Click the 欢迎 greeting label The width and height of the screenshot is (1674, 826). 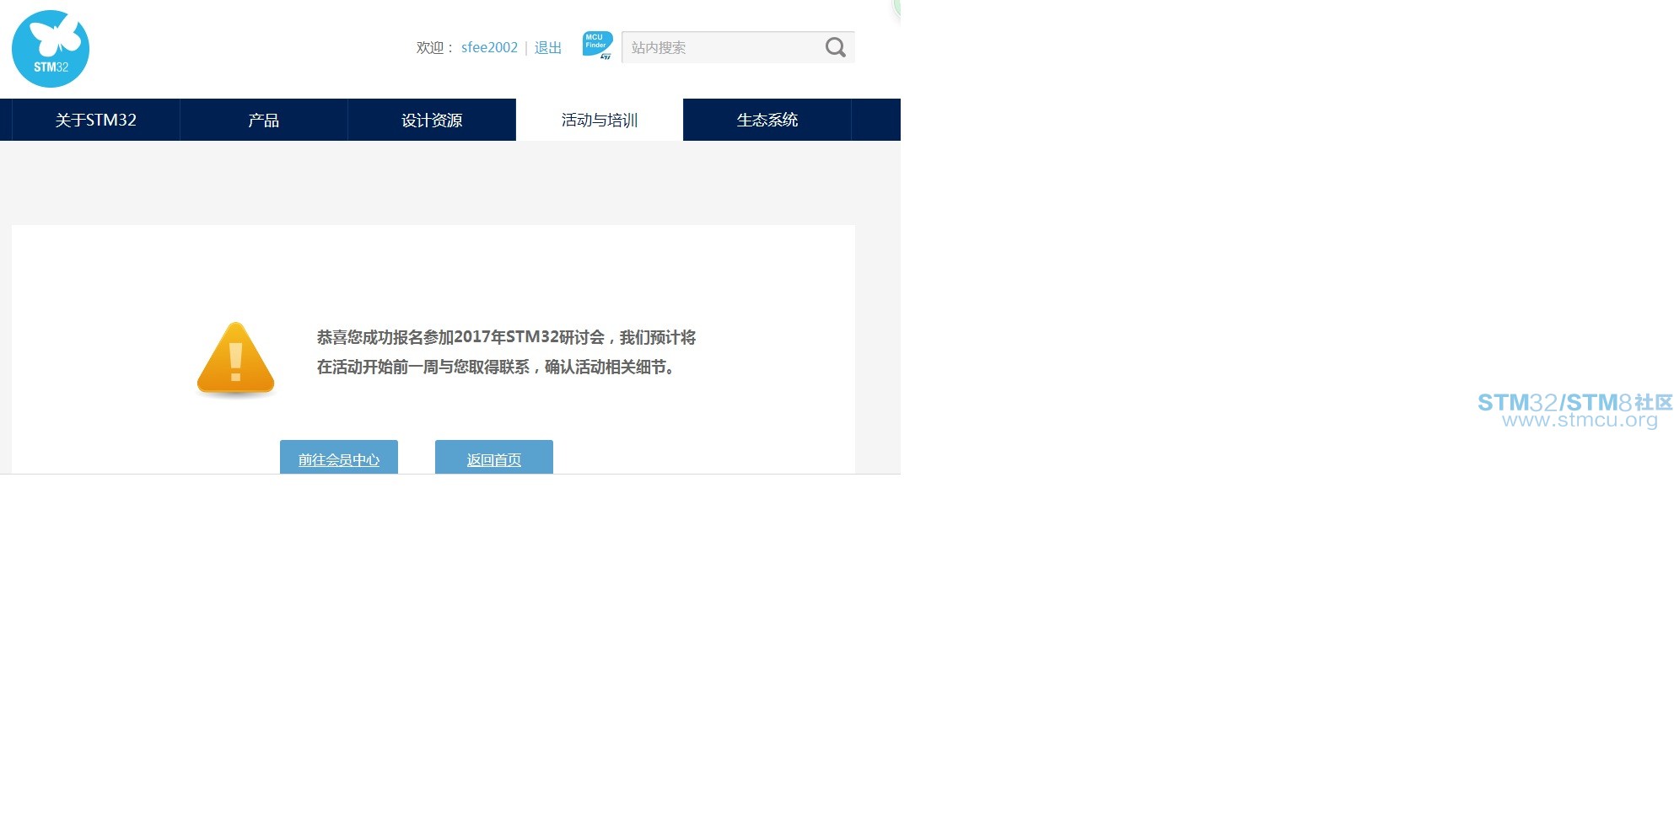(x=434, y=47)
